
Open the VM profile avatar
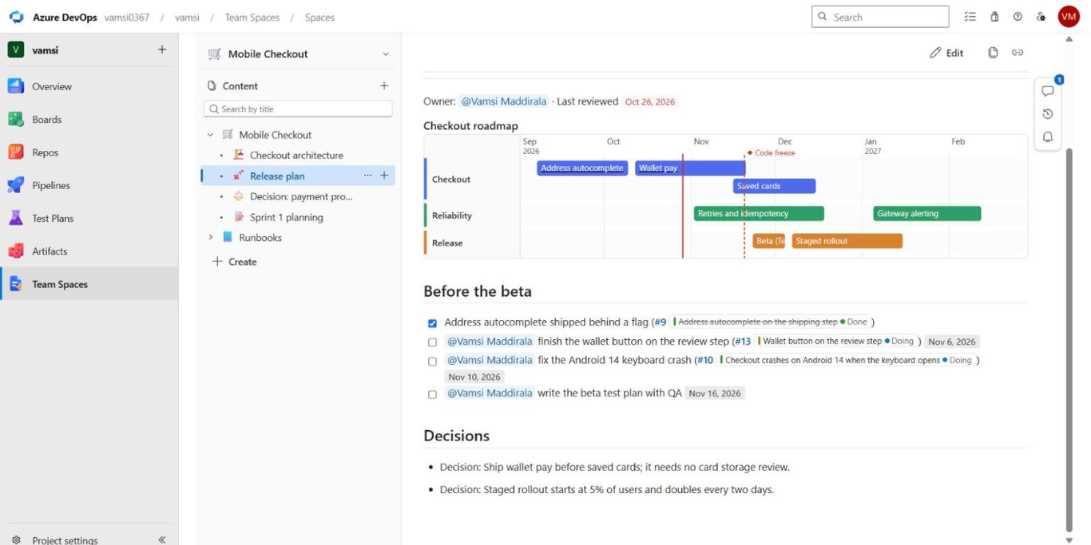coord(1069,17)
